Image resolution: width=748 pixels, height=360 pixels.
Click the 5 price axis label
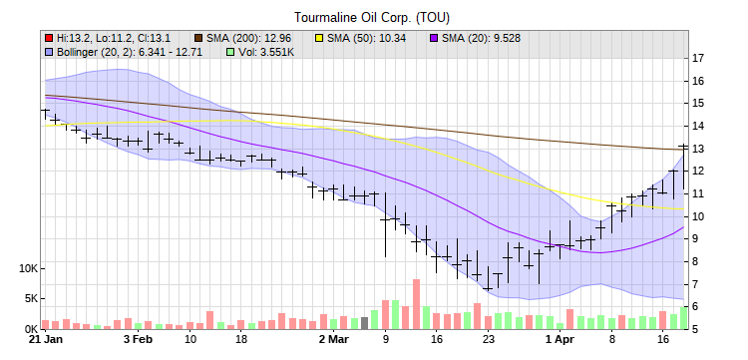[695, 329]
